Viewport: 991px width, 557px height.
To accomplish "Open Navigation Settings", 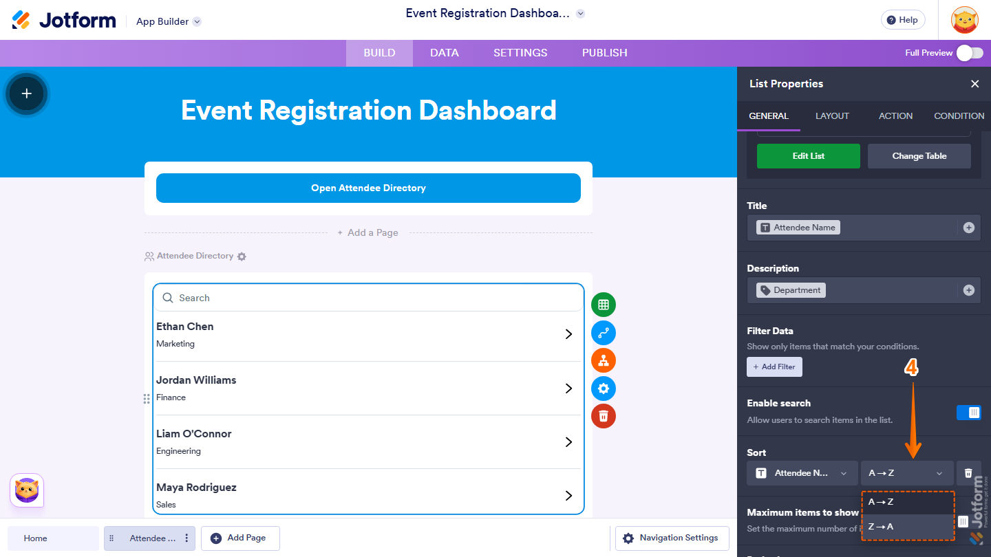I will [672, 538].
